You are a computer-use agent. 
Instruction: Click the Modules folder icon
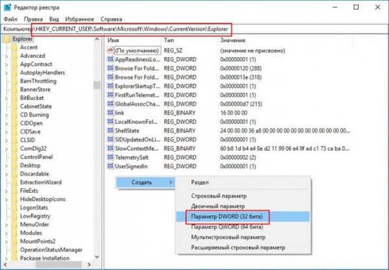coord(14,233)
